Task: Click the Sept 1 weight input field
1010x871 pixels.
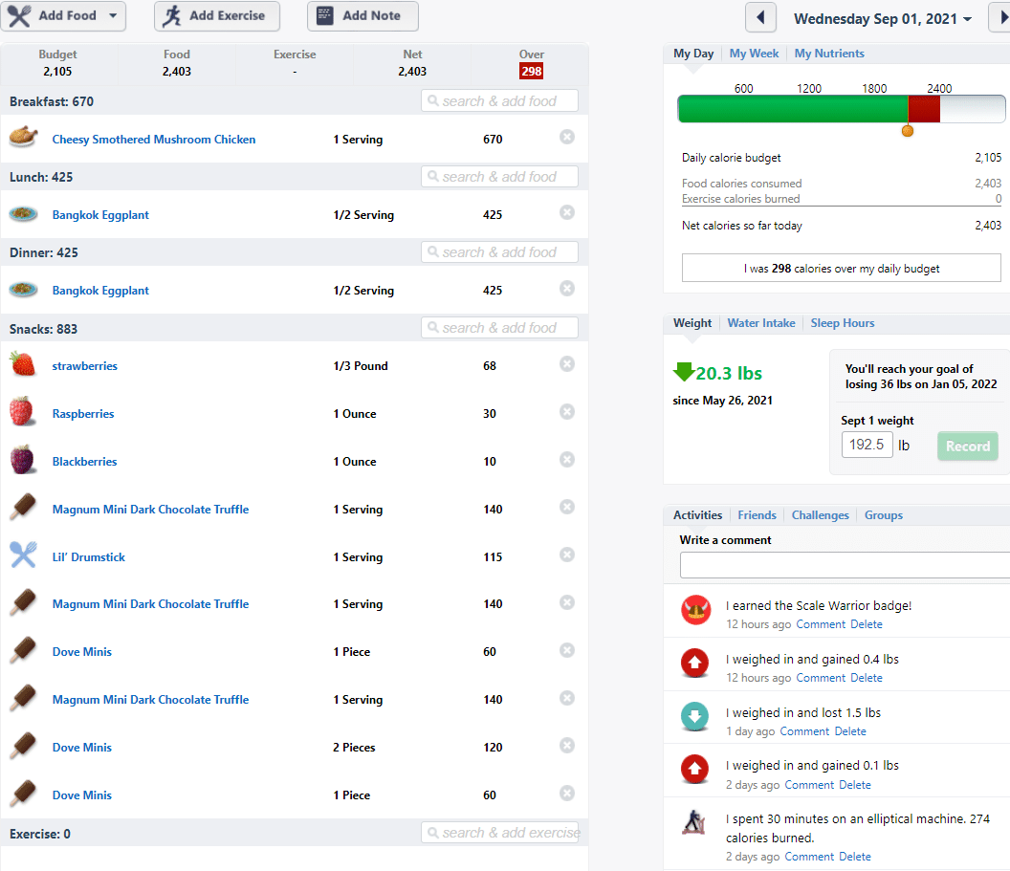Action: coord(867,445)
